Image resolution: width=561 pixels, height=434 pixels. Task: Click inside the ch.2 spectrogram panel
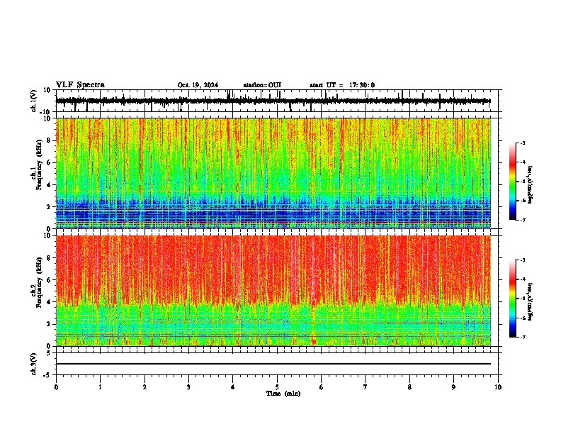coord(273,291)
